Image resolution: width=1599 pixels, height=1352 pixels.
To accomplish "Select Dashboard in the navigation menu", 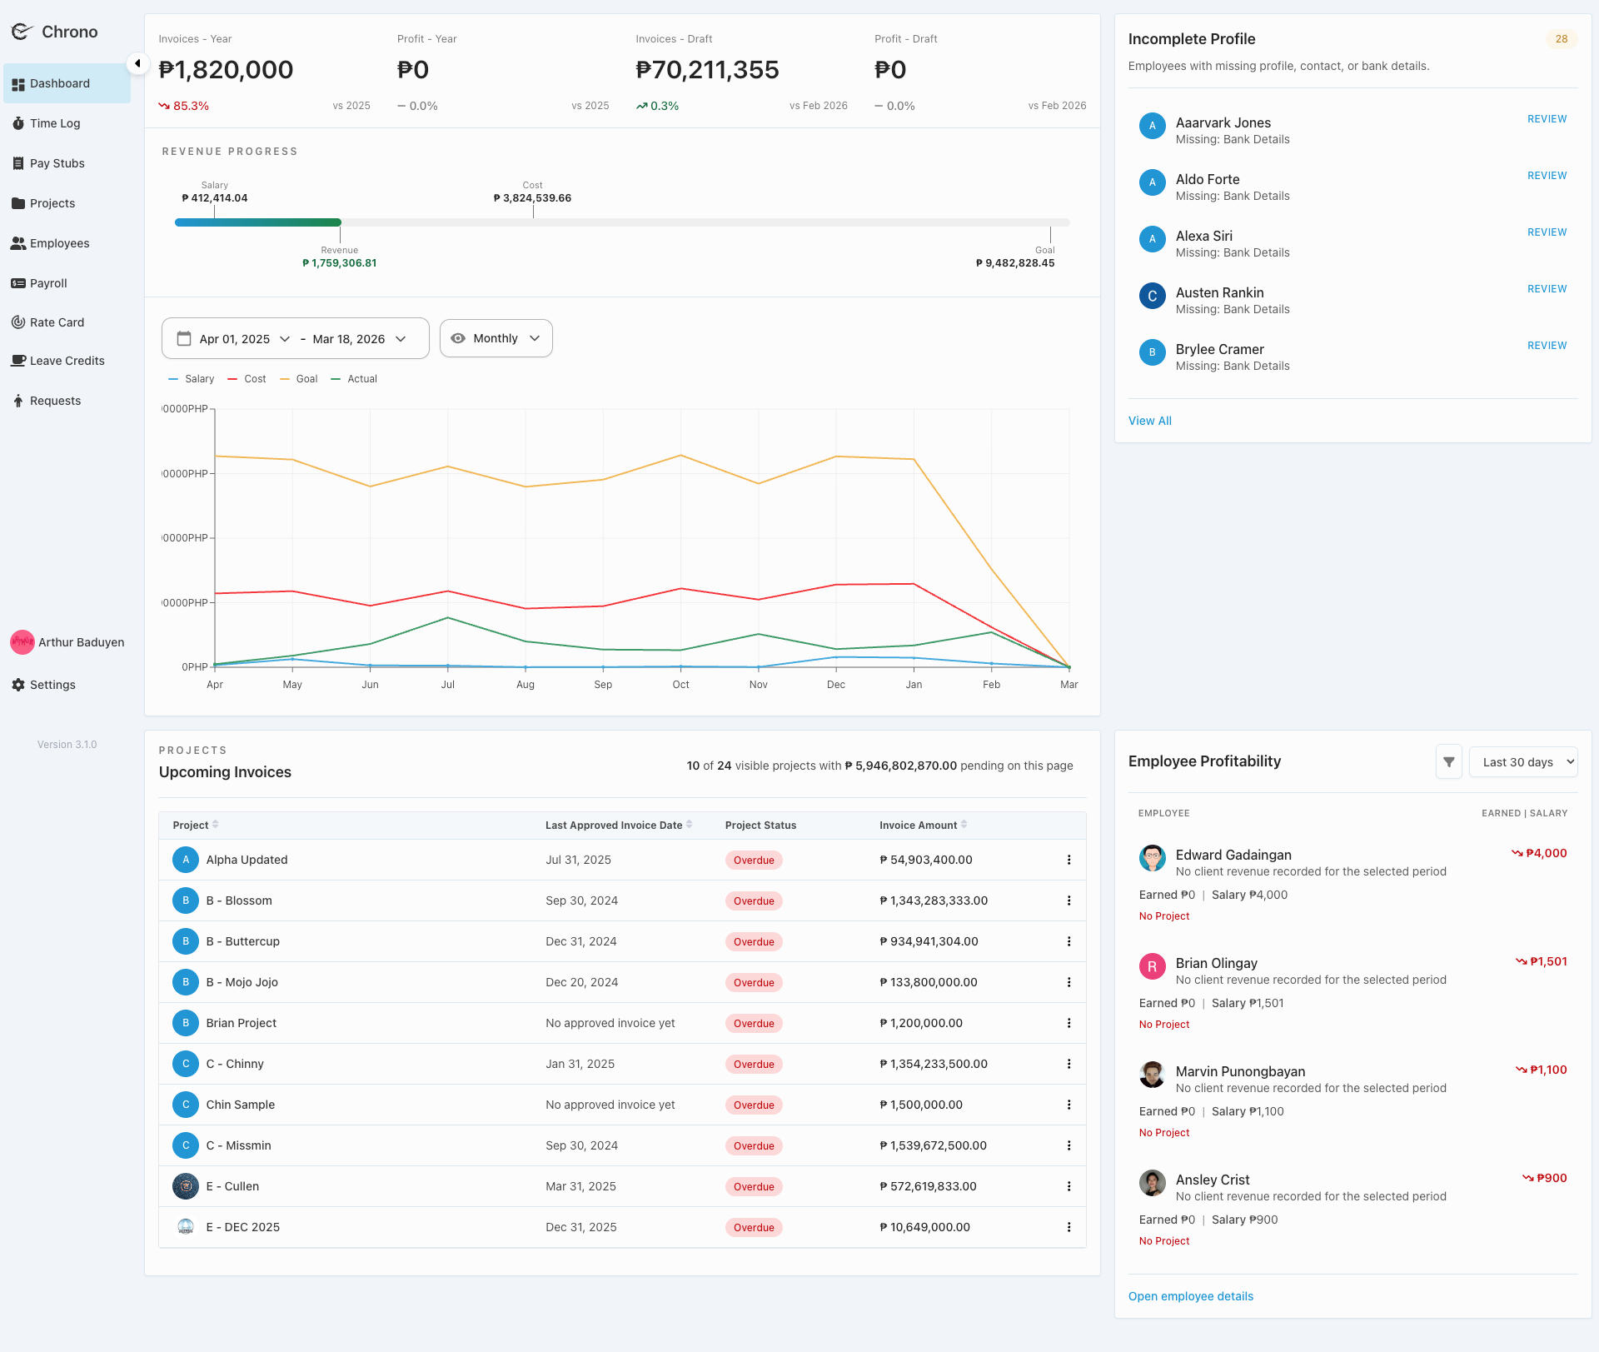I will click(x=60, y=83).
